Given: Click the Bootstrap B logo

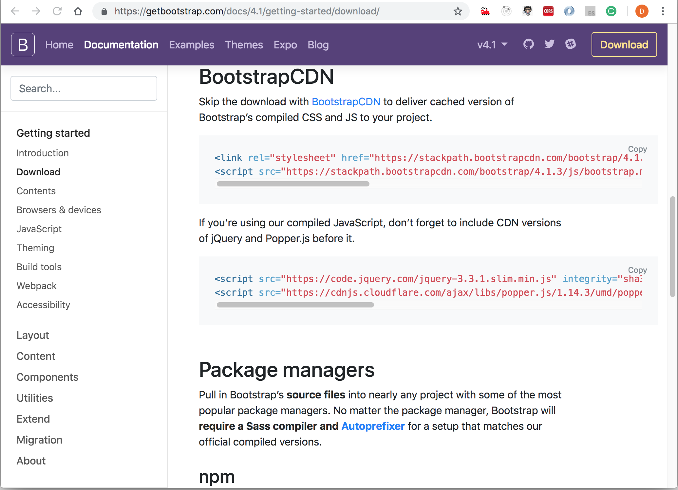Looking at the screenshot, I should 23,44.
